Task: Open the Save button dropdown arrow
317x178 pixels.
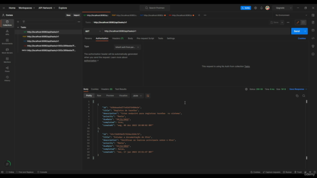Action: [282, 22]
